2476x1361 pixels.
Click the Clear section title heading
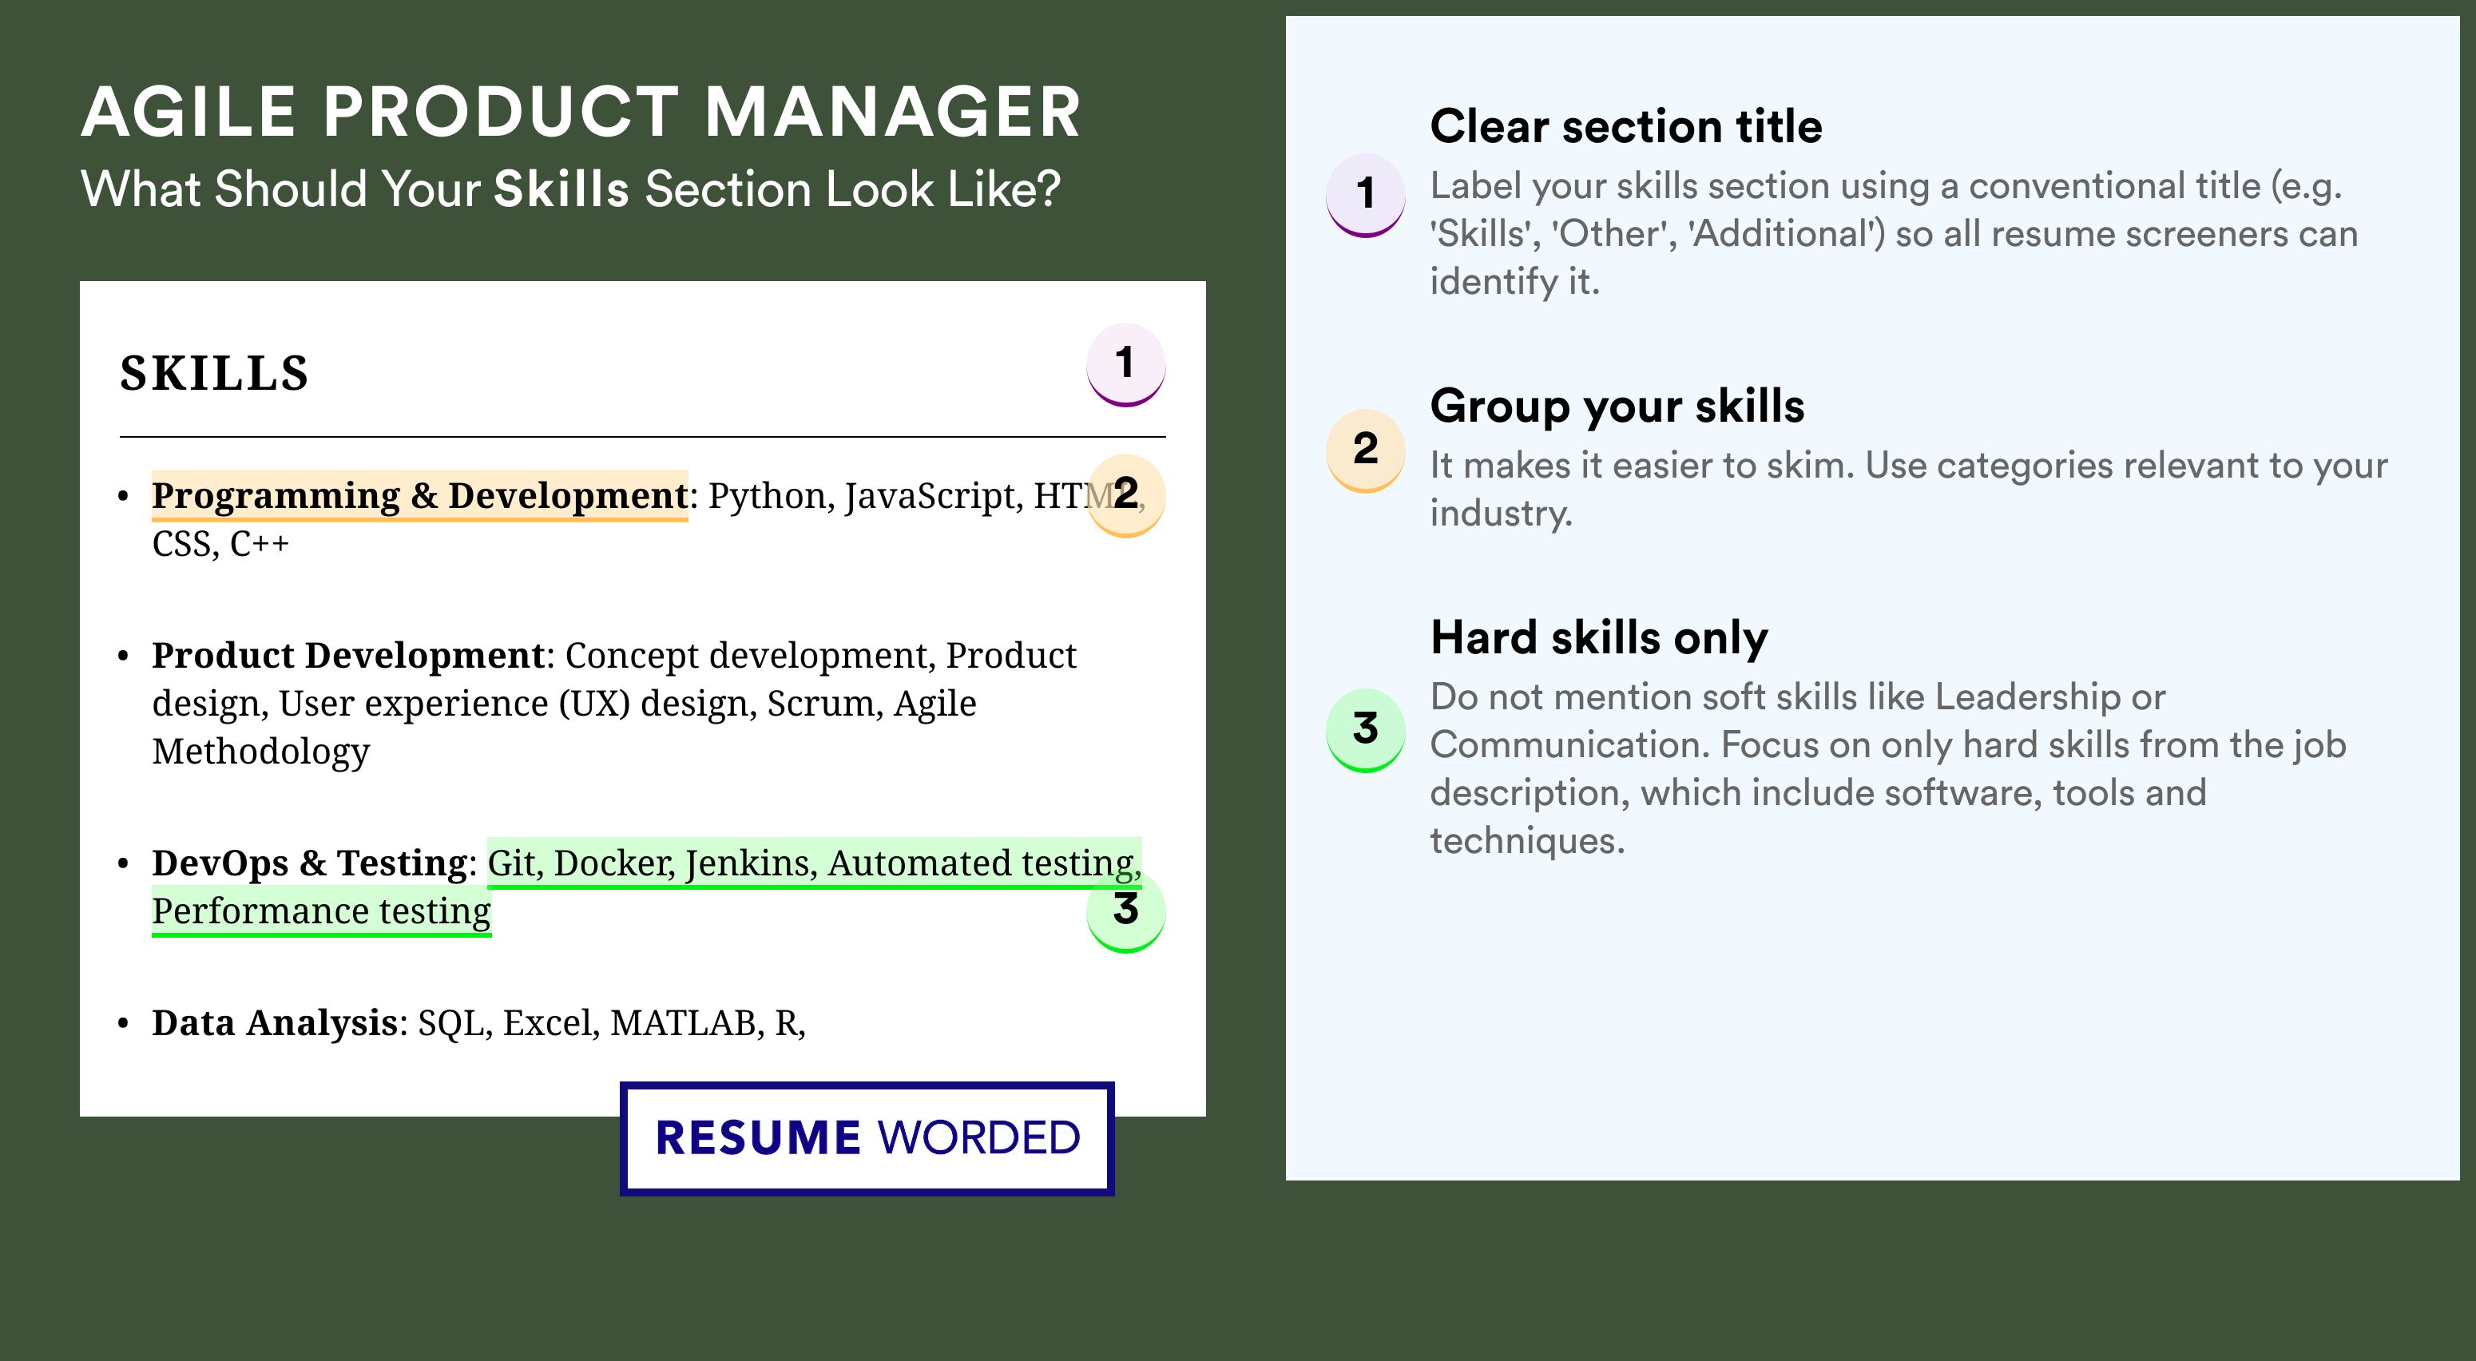click(1626, 127)
